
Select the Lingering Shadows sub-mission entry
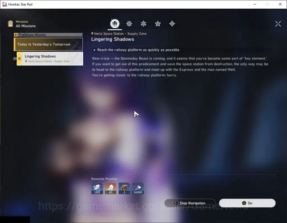[50, 59]
